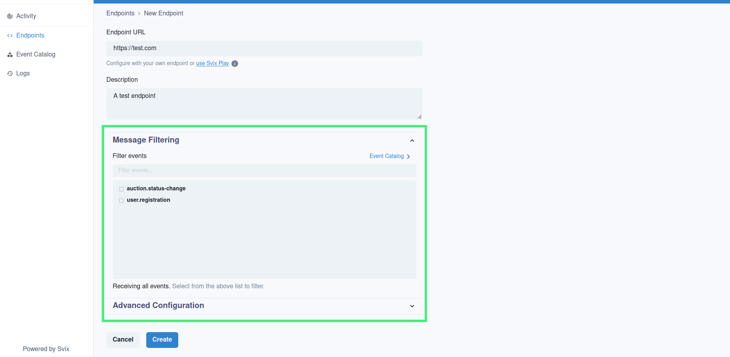Click the Event Catalog shapes icon
The image size is (730, 357).
pyautogui.click(x=10, y=54)
